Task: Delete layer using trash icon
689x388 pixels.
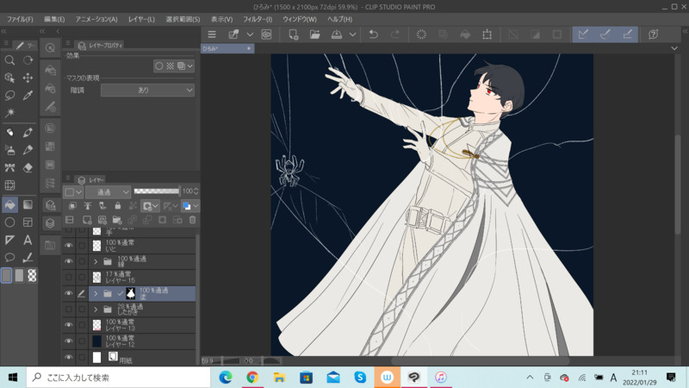Action: pos(192,221)
